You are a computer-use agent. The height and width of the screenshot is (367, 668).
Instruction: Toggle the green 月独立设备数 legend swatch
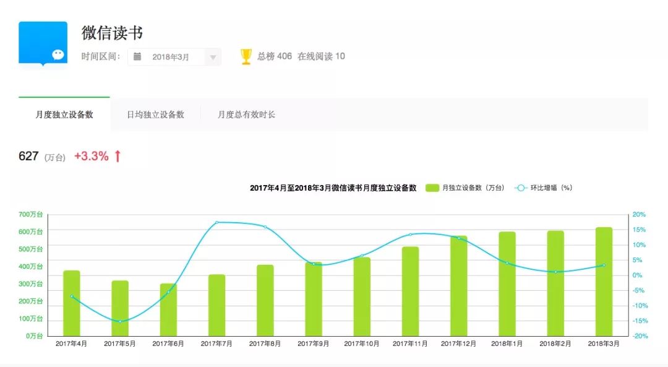coord(432,188)
